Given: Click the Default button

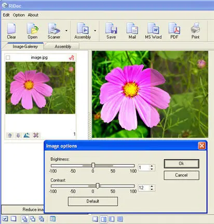Looking at the screenshot, I should coord(93,201).
